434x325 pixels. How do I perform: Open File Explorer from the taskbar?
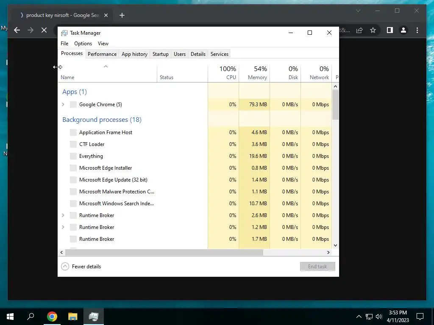(x=73, y=317)
